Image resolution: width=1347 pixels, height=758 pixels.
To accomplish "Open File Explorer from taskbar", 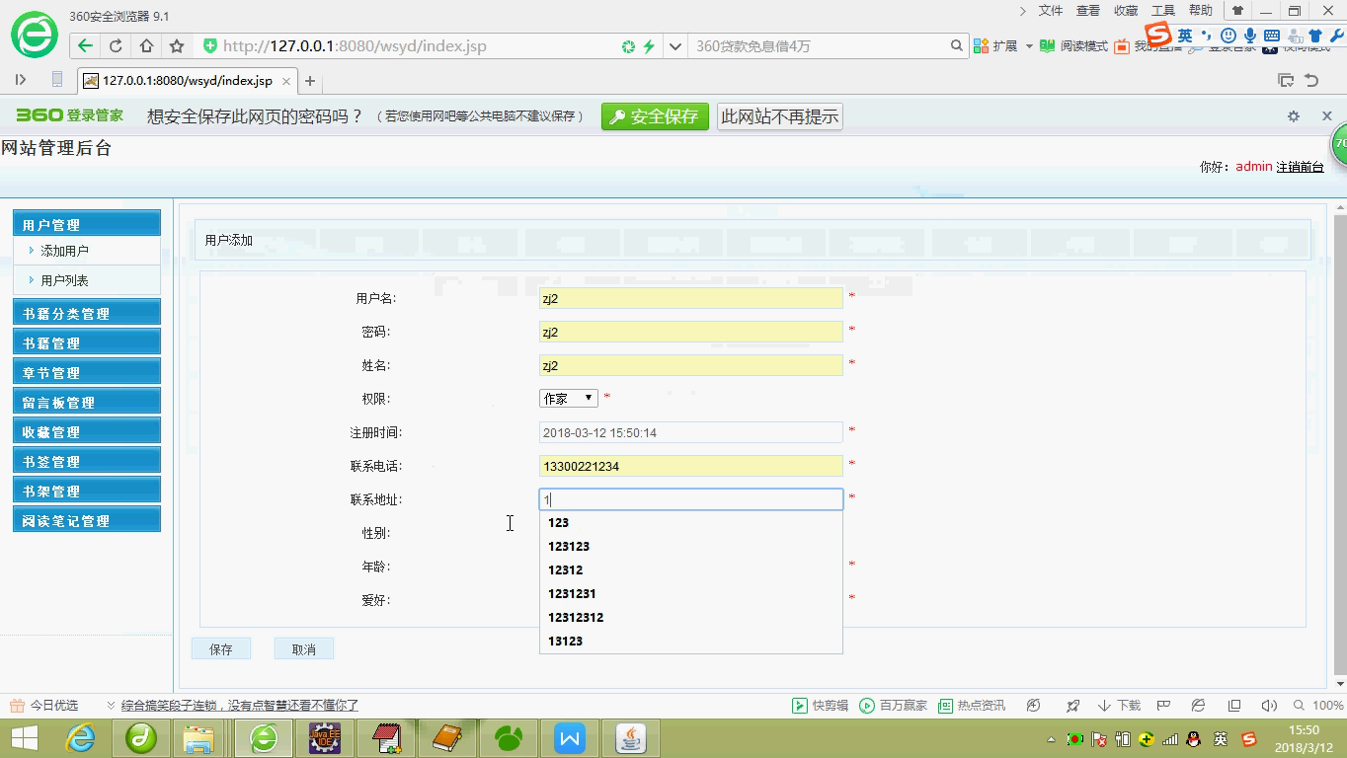I will pyautogui.click(x=198, y=738).
